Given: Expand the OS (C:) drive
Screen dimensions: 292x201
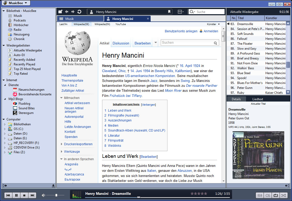Looking at the screenshot, I should (5, 129).
